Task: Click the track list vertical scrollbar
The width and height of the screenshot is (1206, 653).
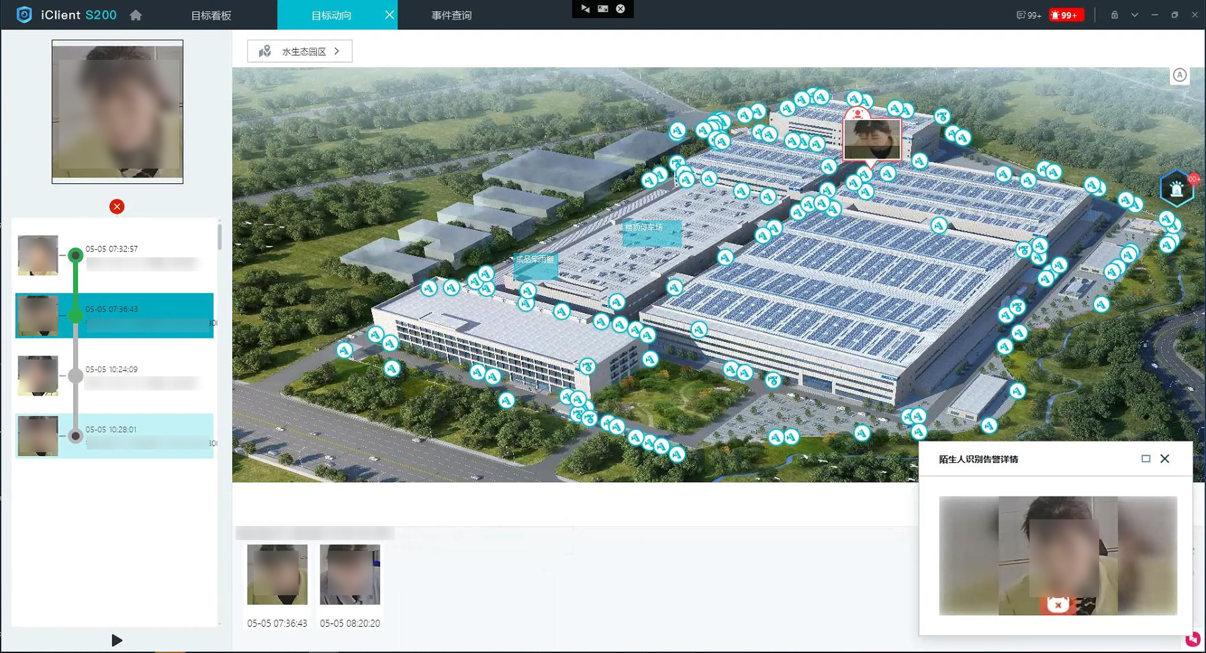Action: (x=220, y=236)
